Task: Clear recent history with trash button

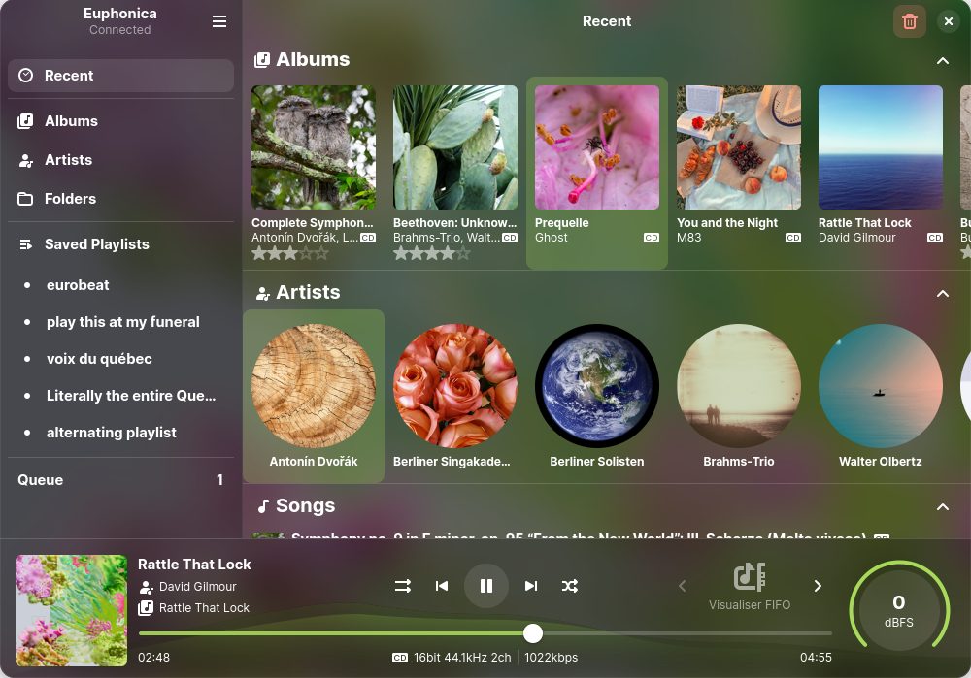Action: [909, 21]
